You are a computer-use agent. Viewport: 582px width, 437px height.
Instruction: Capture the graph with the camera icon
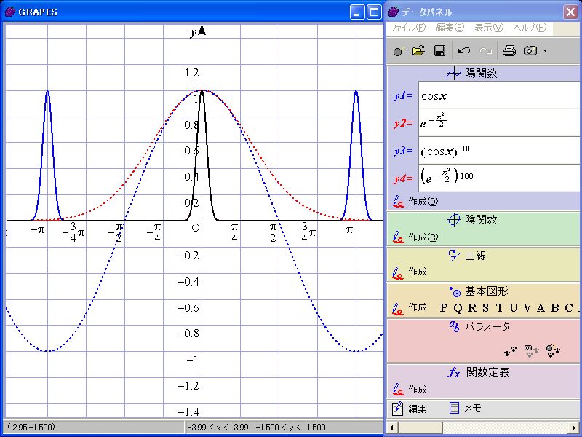pyautogui.click(x=530, y=51)
